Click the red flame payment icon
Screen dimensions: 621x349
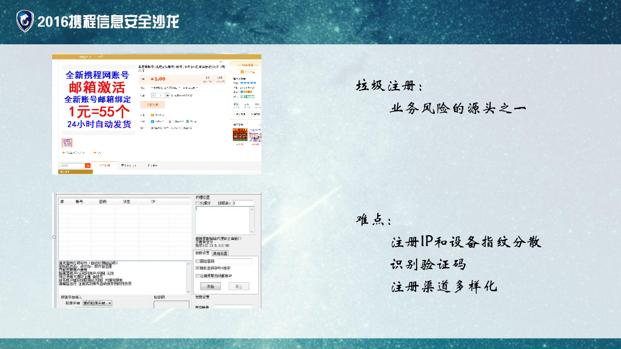170,121
